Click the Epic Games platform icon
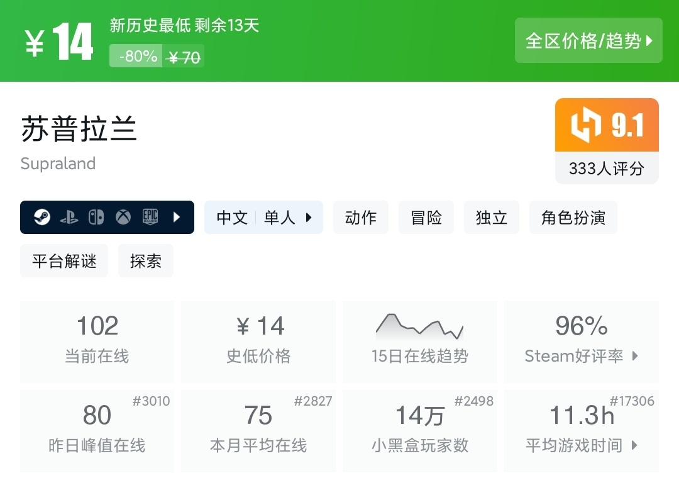Image resolution: width=679 pixels, height=478 pixels. 150,218
